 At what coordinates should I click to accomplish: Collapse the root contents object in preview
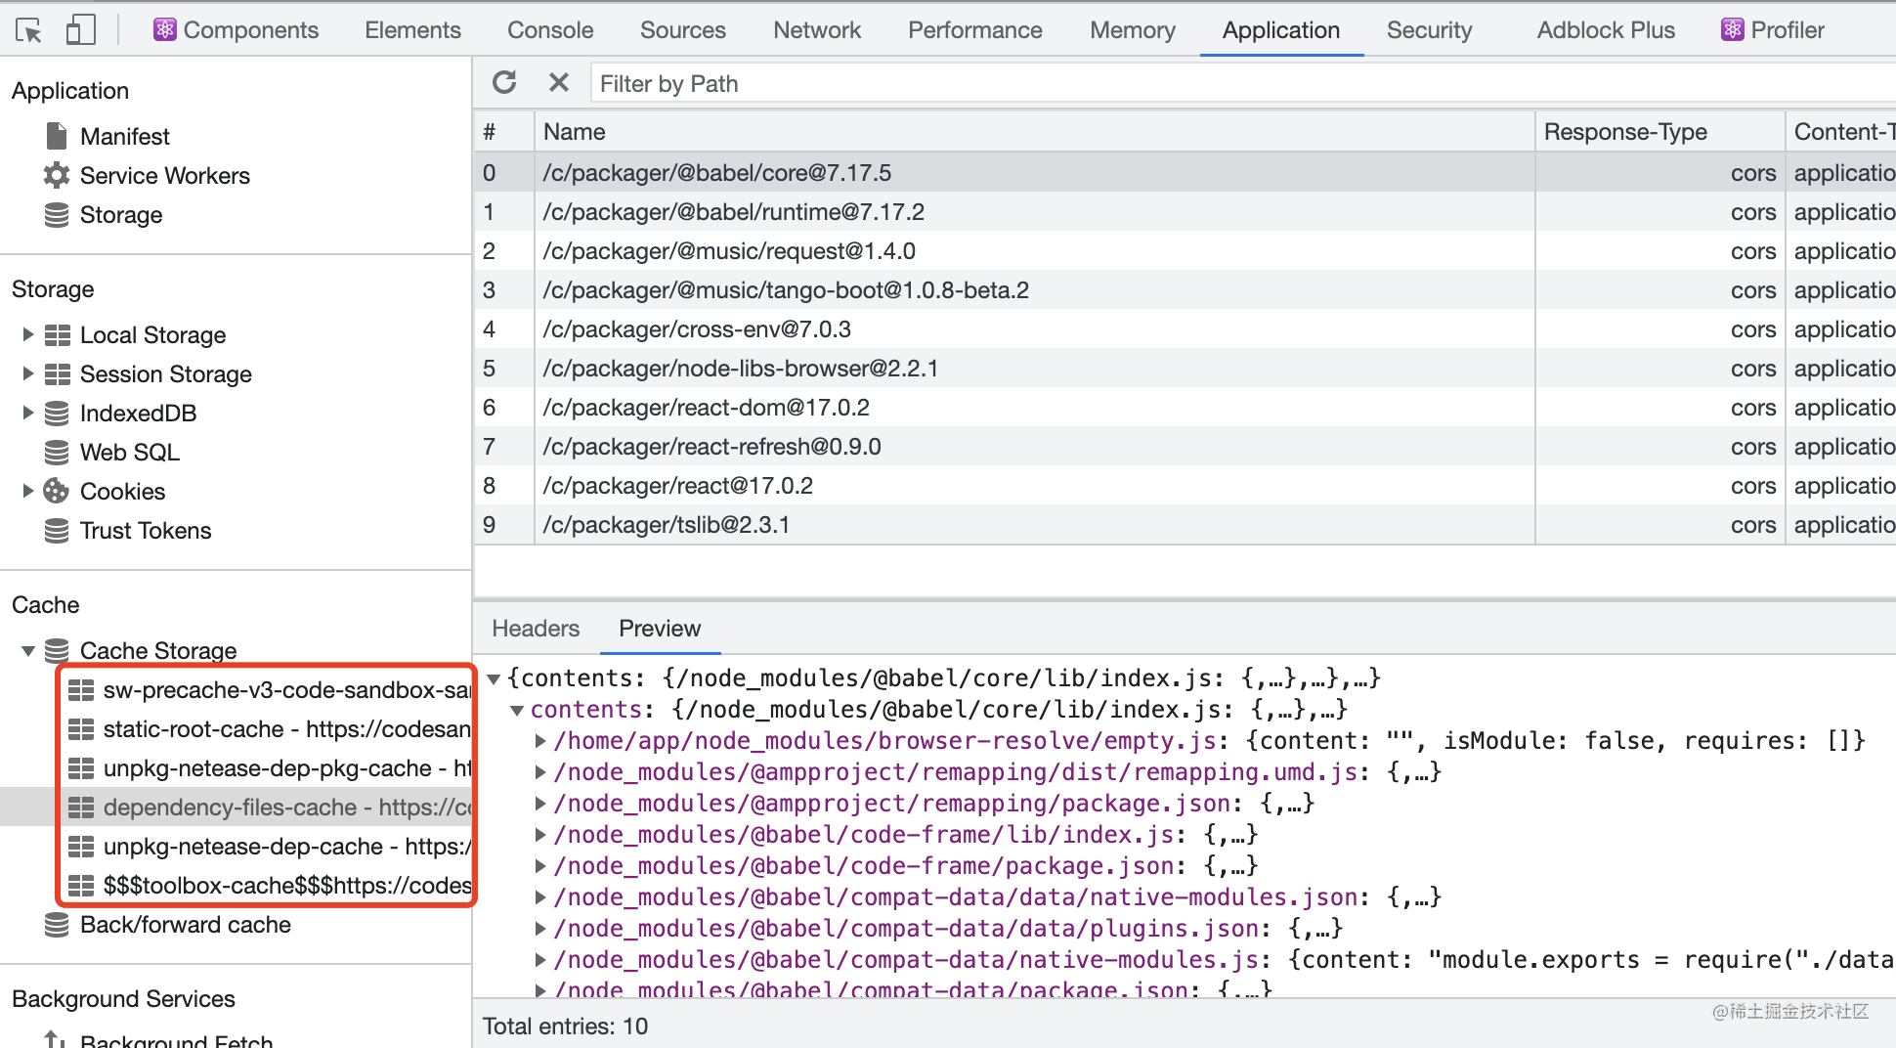pyautogui.click(x=494, y=678)
